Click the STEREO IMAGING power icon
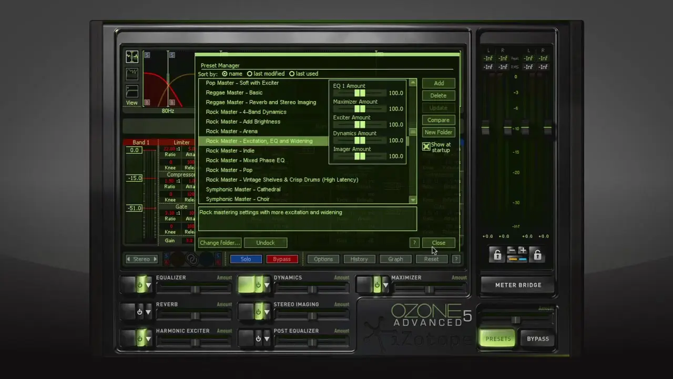 click(x=258, y=312)
